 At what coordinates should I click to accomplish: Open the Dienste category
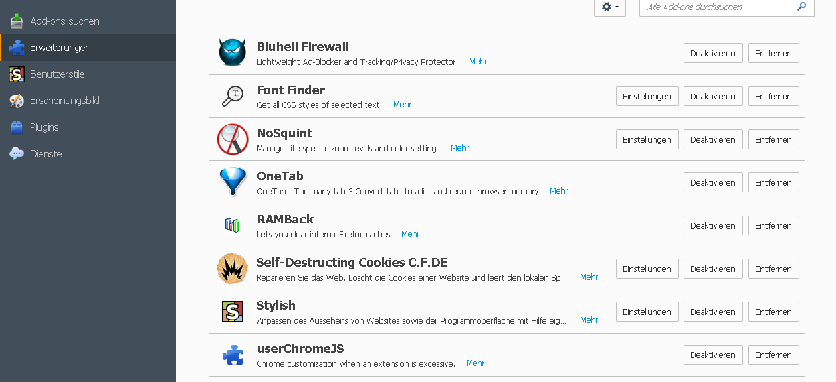[46, 154]
